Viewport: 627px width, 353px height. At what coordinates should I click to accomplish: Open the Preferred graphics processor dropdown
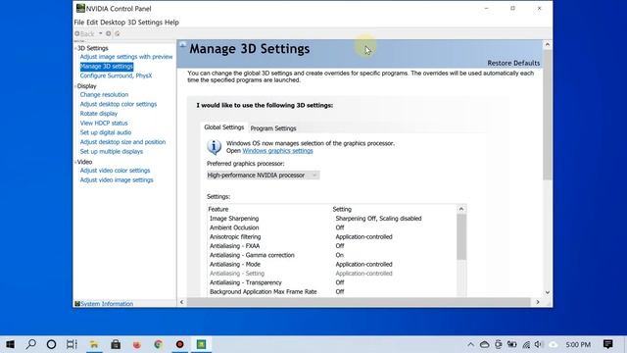264,176
